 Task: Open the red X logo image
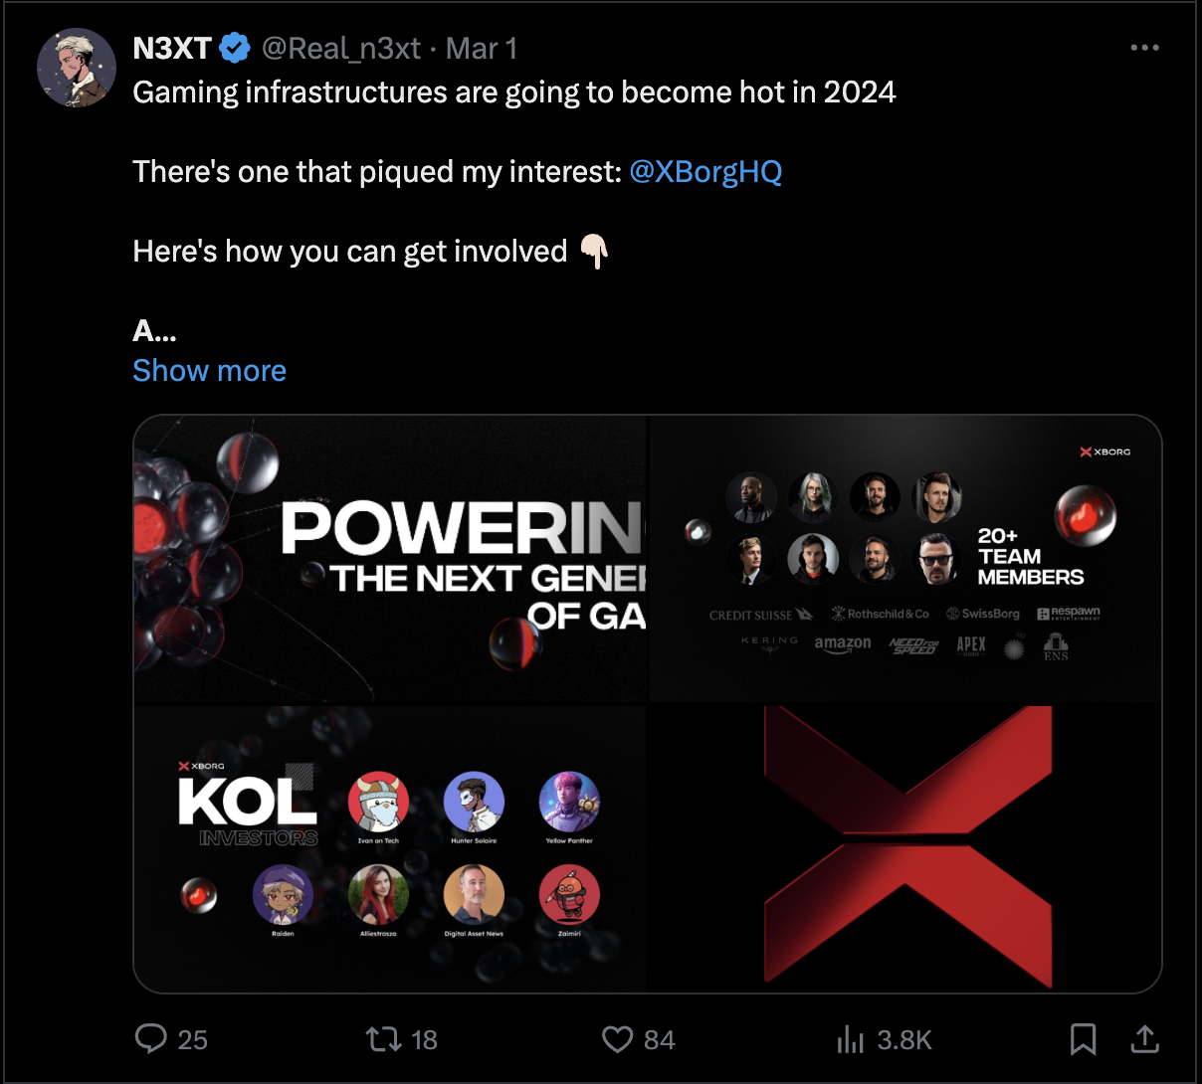pyautogui.click(x=904, y=848)
